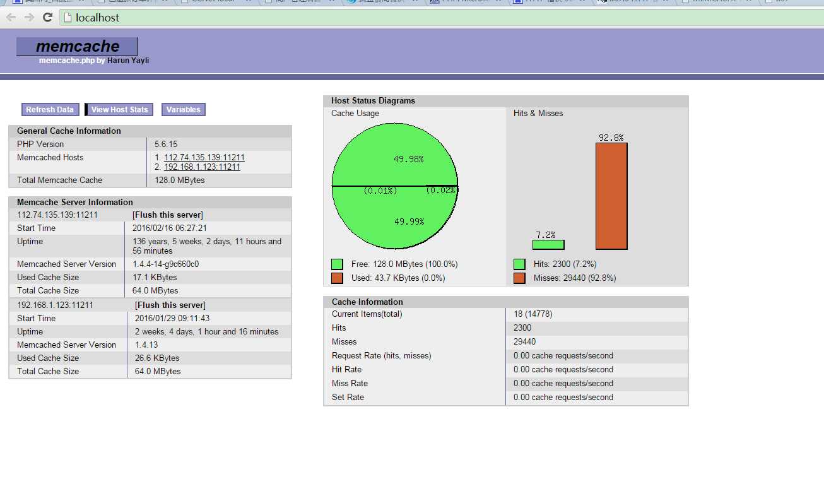Screen dimensions: 824x496
Task: Open the Harun Yayli author link
Action: click(x=128, y=61)
